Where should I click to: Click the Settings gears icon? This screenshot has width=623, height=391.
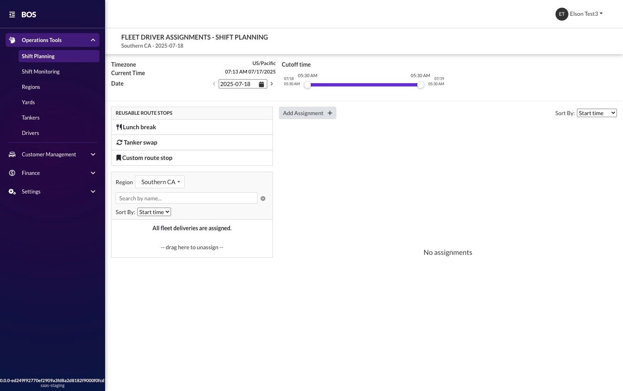(x=12, y=191)
